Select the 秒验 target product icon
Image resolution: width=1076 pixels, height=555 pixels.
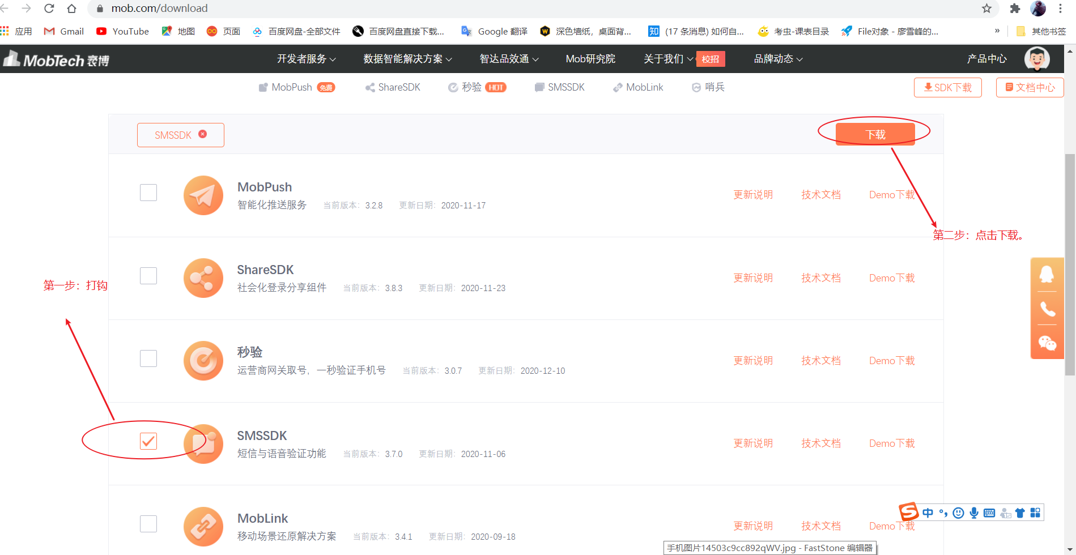[x=203, y=360]
